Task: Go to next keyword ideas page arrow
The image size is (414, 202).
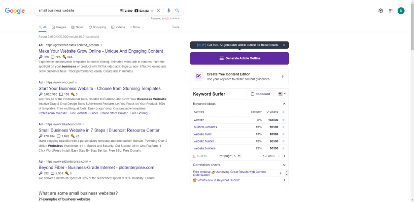Action: tap(284, 156)
